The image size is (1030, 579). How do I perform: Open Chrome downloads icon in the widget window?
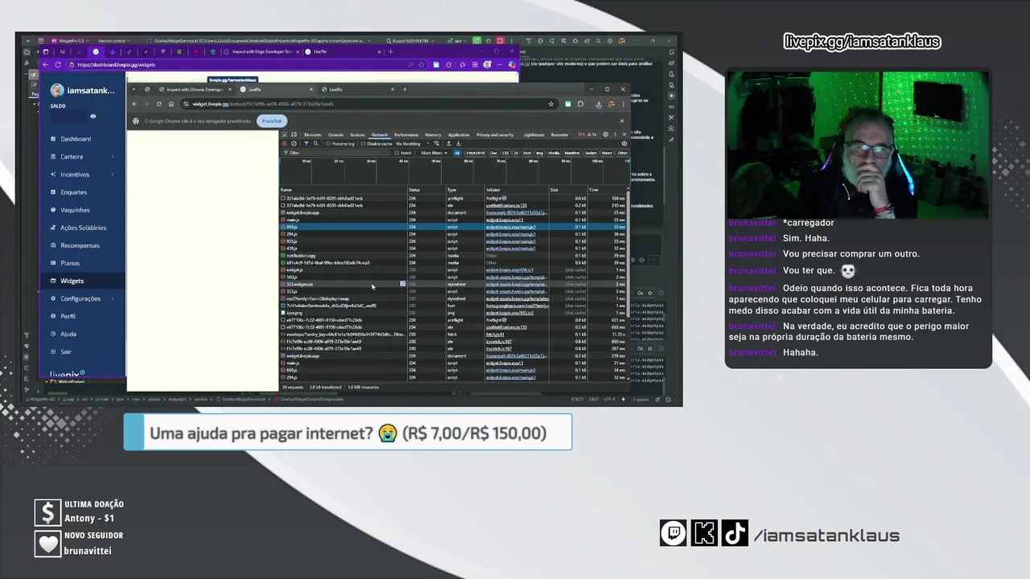[x=598, y=104]
